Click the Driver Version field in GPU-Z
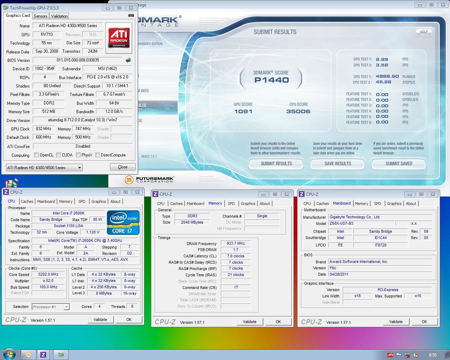The height and width of the screenshot is (360, 450). [x=83, y=120]
